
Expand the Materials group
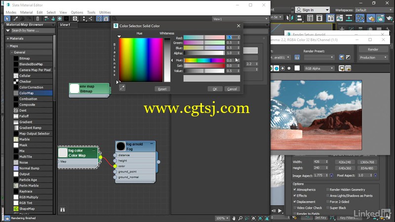point(8,38)
